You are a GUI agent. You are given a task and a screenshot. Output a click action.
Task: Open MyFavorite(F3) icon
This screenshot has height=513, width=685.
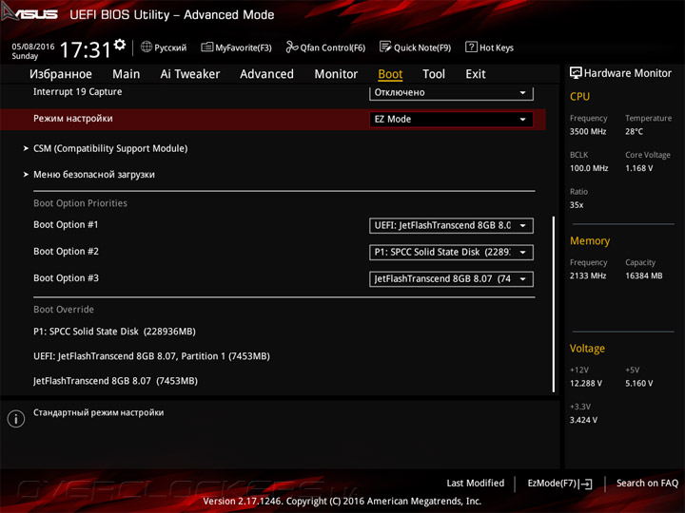(206, 47)
